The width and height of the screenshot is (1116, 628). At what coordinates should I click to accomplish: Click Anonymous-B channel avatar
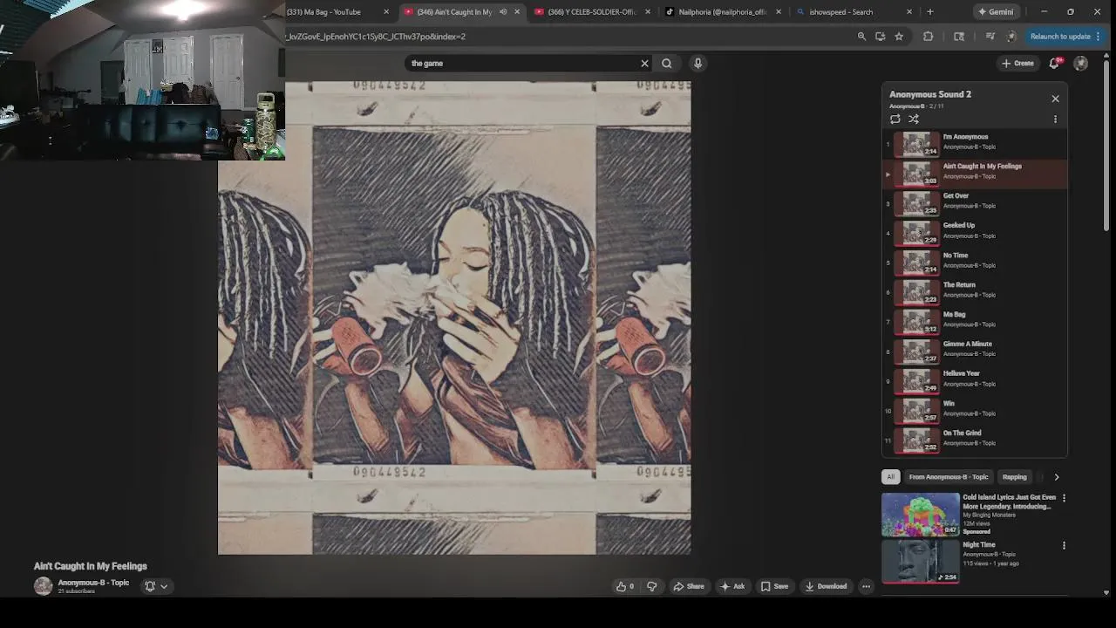(43, 586)
